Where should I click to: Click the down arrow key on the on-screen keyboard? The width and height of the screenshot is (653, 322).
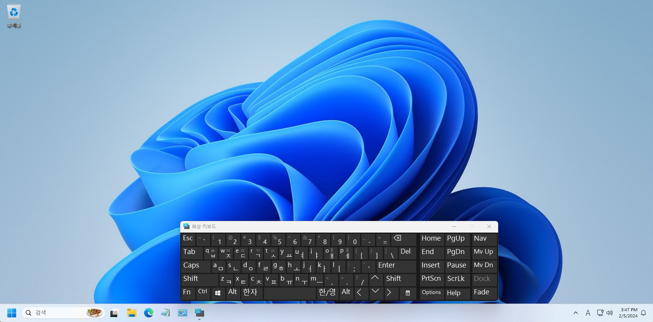tap(376, 293)
